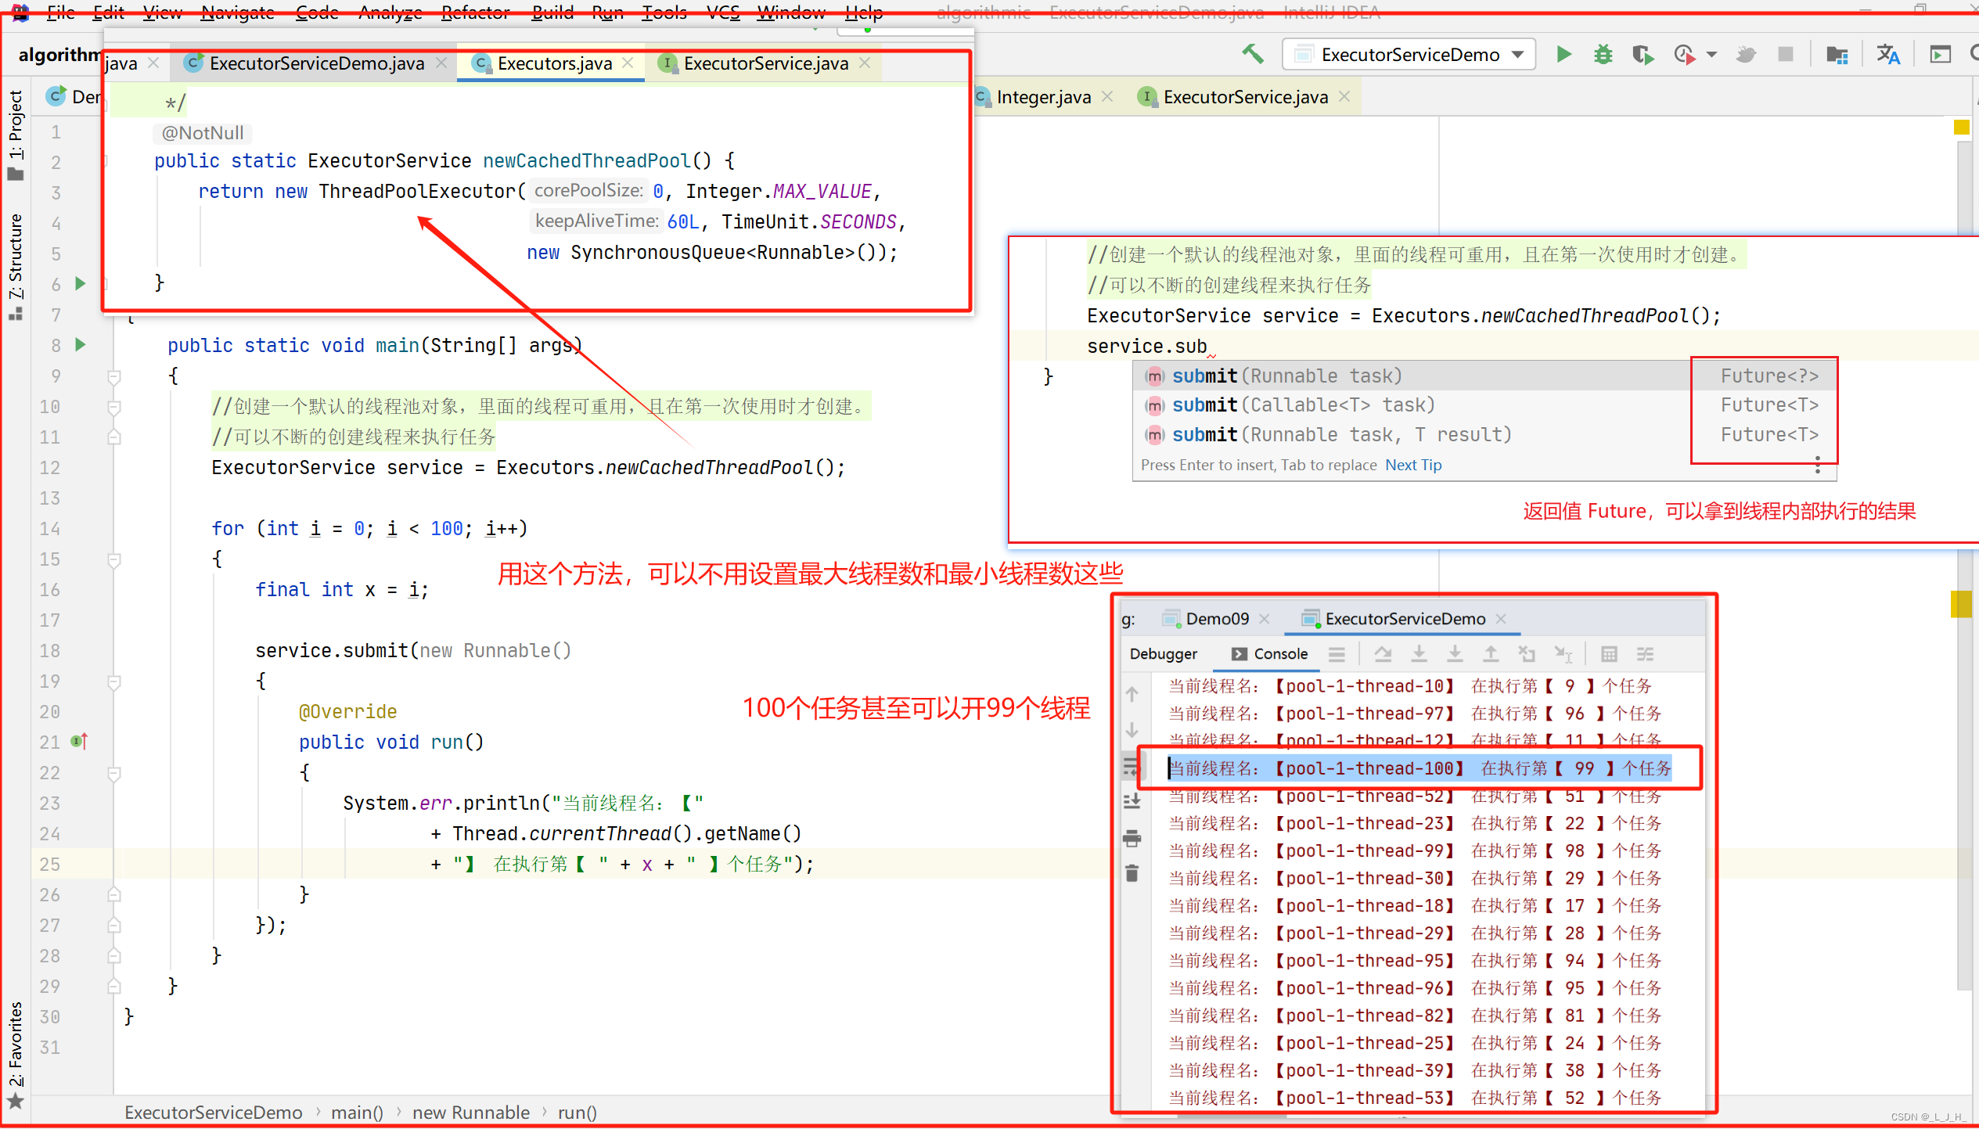
Task: Click the Build Project hammer icon
Action: coord(1253,54)
